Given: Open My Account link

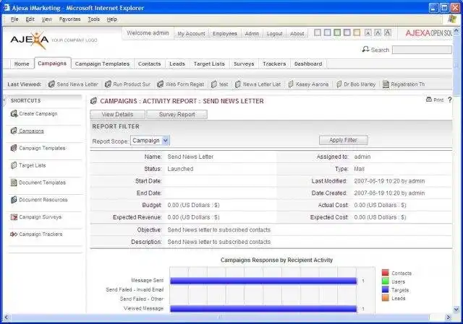Looking at the screenshot, I should (191, 34).
